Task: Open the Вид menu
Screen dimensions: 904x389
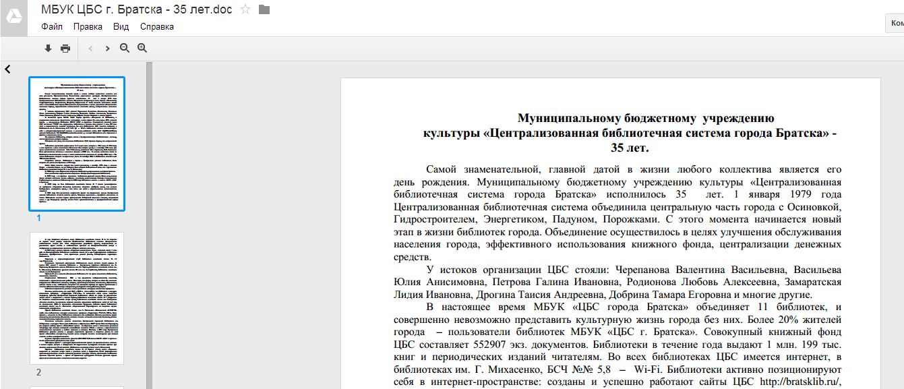Action: click(x=121, y=27)
